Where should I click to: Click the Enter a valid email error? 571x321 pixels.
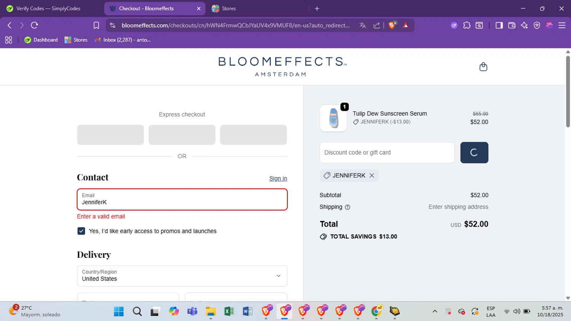(x=101, y=217)
